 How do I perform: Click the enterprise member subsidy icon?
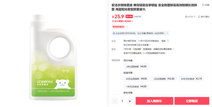[114, 33]
